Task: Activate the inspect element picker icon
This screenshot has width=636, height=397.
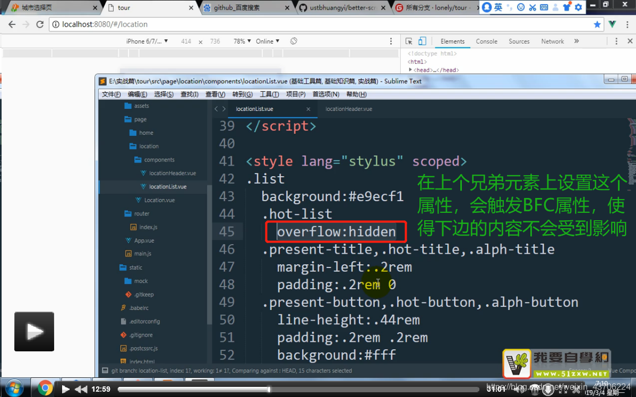Action: pos(409,41)
